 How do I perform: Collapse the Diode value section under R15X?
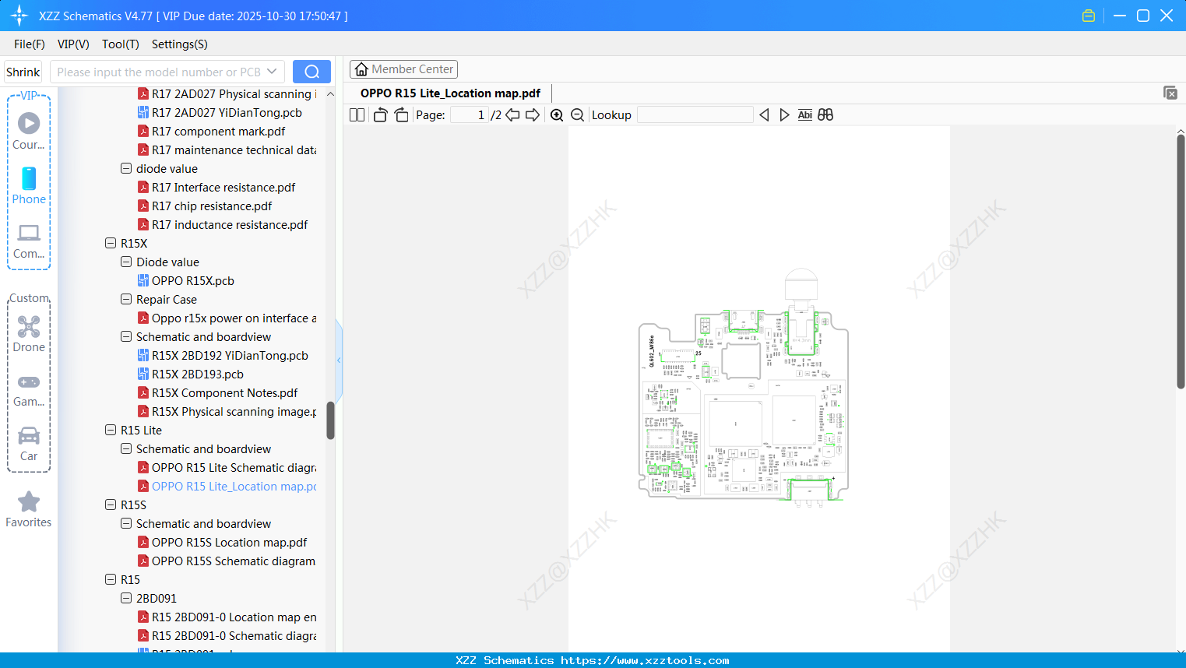point(126,262)
